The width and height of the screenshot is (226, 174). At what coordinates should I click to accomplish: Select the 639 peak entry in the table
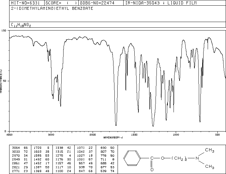107,171
